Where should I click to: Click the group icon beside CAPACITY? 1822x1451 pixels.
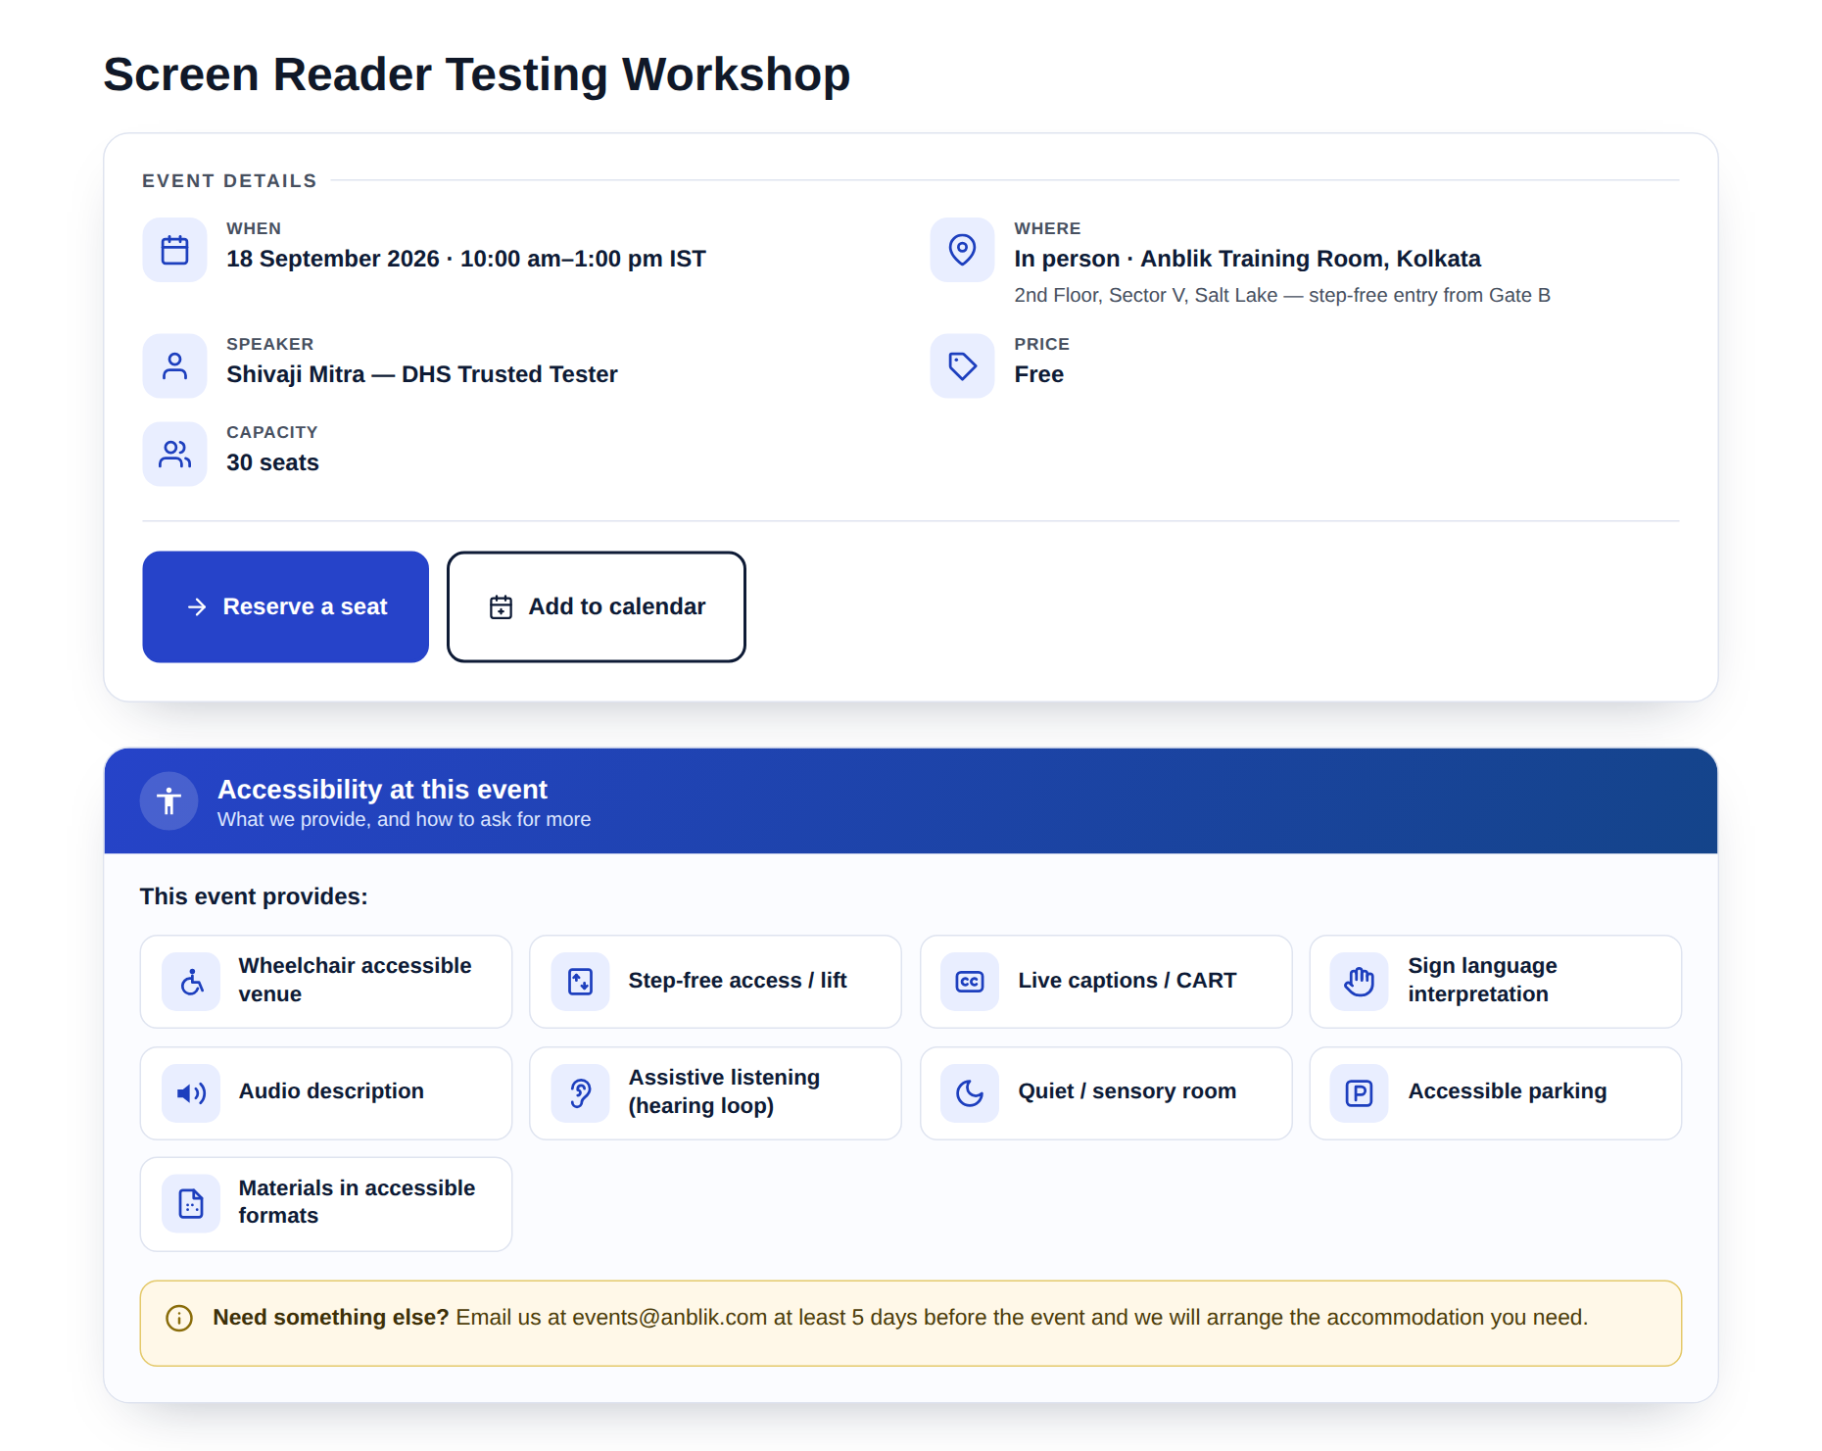[x=174, y=454]
